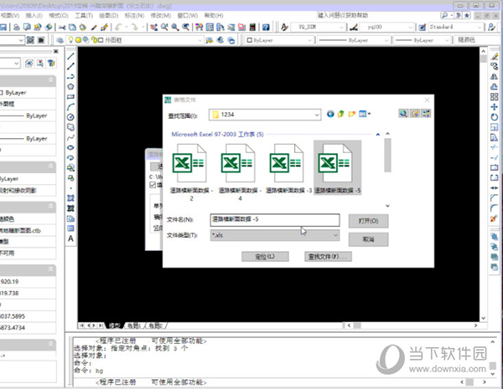Click the help search box in menu bar
Image resolution: width=503 pixels, height=389 pixels.
pyautogui.click(x=376, y=15)
